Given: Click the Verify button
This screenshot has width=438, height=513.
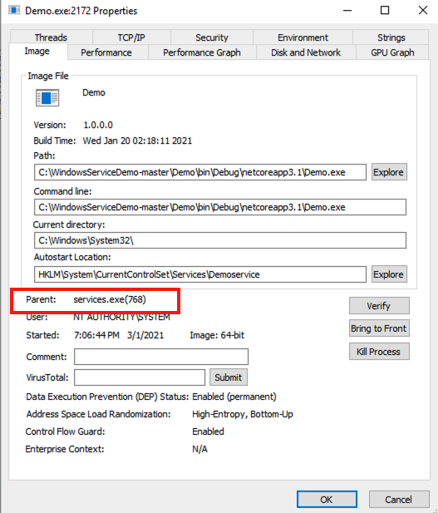Looking at the screenshot, I should pos(379,306).
